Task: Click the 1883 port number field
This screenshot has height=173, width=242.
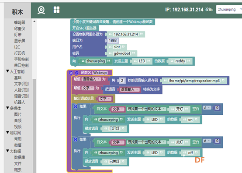Action: pyautogui.click(x=113, y=41)
